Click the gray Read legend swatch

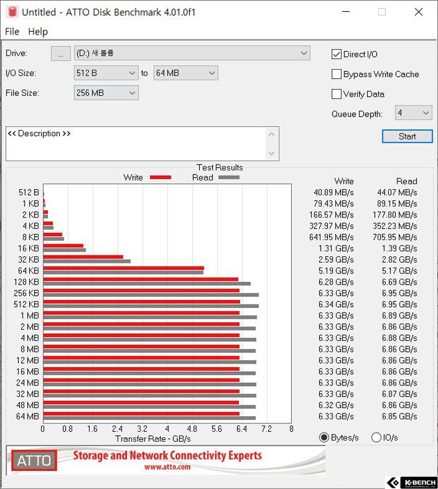point(229,177)
